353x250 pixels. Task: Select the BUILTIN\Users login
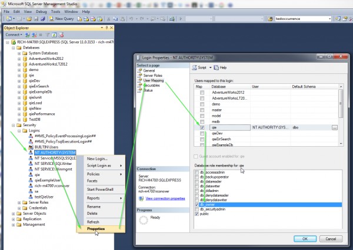coord(46,147)
